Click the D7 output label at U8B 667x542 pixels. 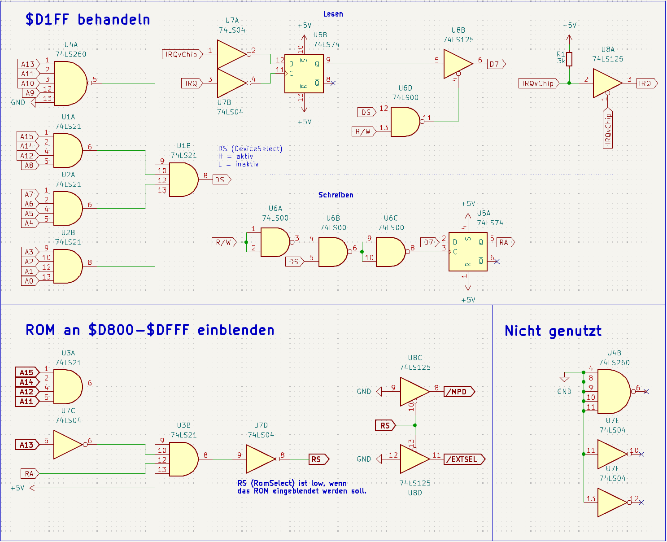[496, 64]
